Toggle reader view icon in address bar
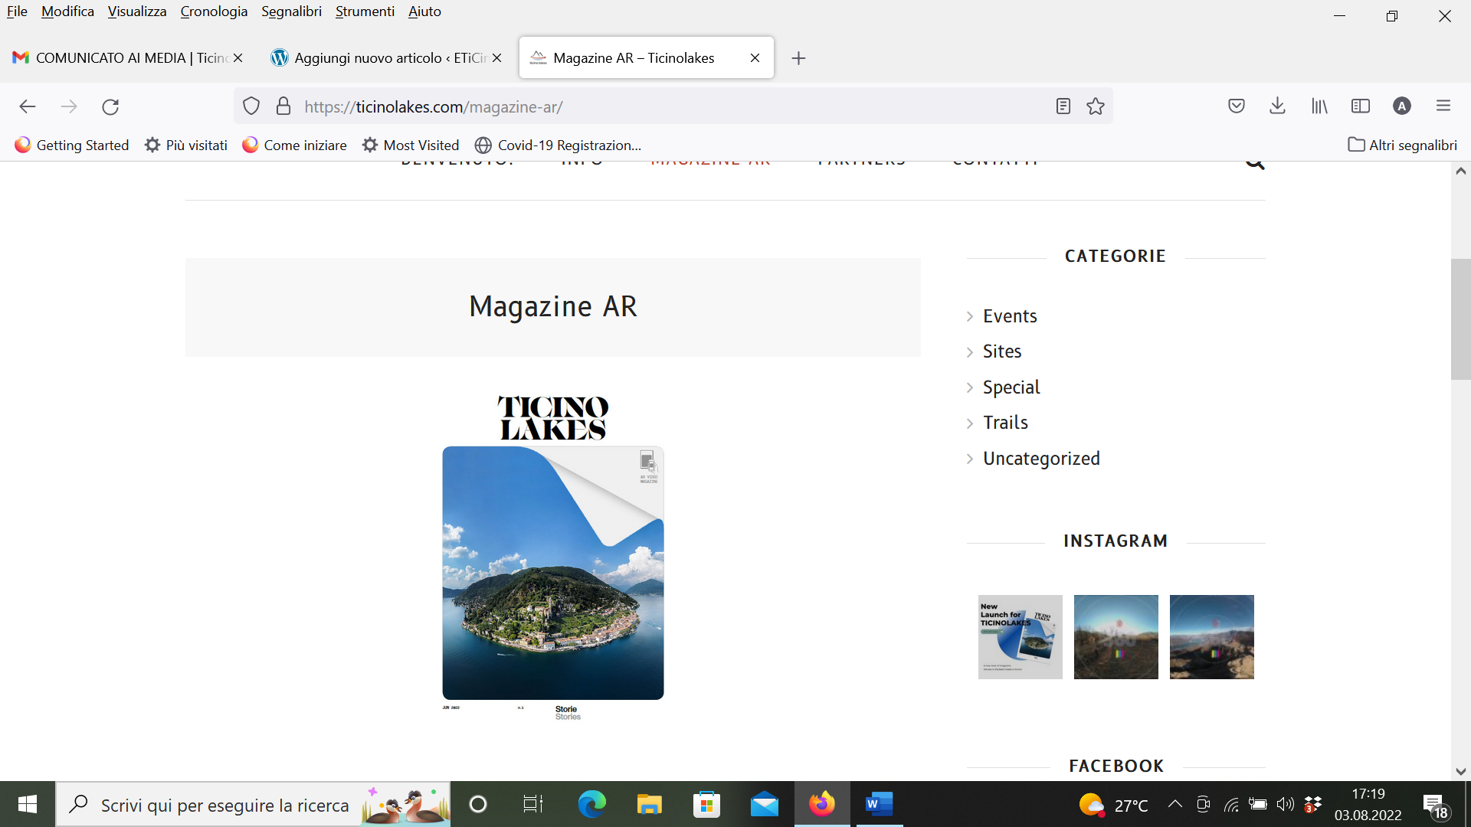 pyautogui.click(x=1063, y=106)
